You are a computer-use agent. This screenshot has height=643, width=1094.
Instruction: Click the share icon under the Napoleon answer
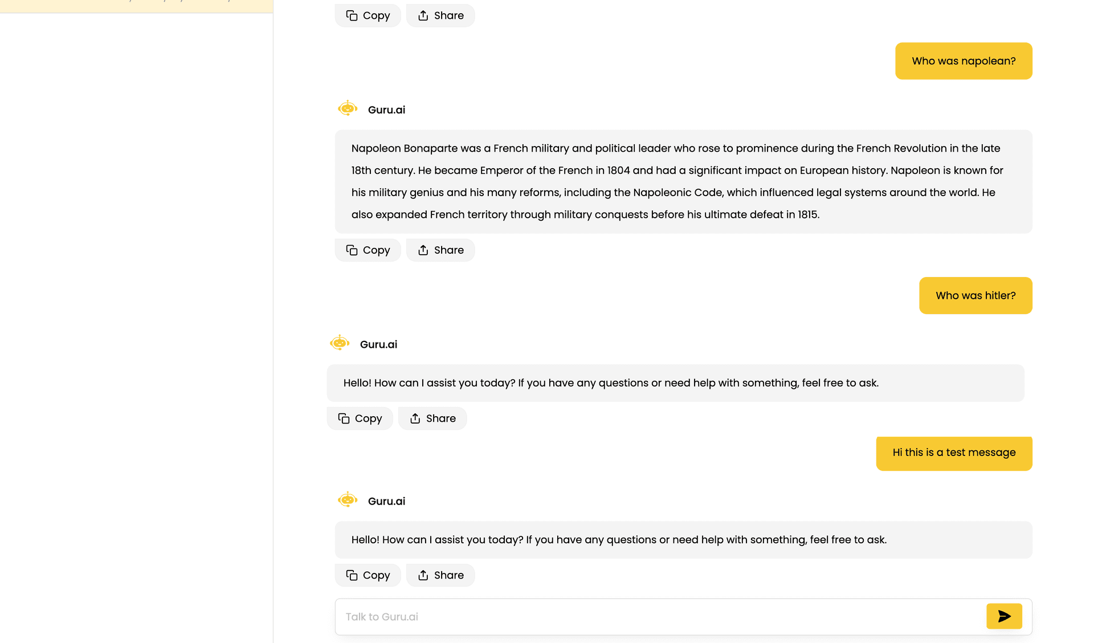[423, 250]
